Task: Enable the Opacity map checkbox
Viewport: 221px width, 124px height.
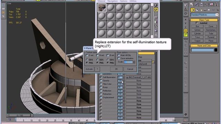Action: 101,81
